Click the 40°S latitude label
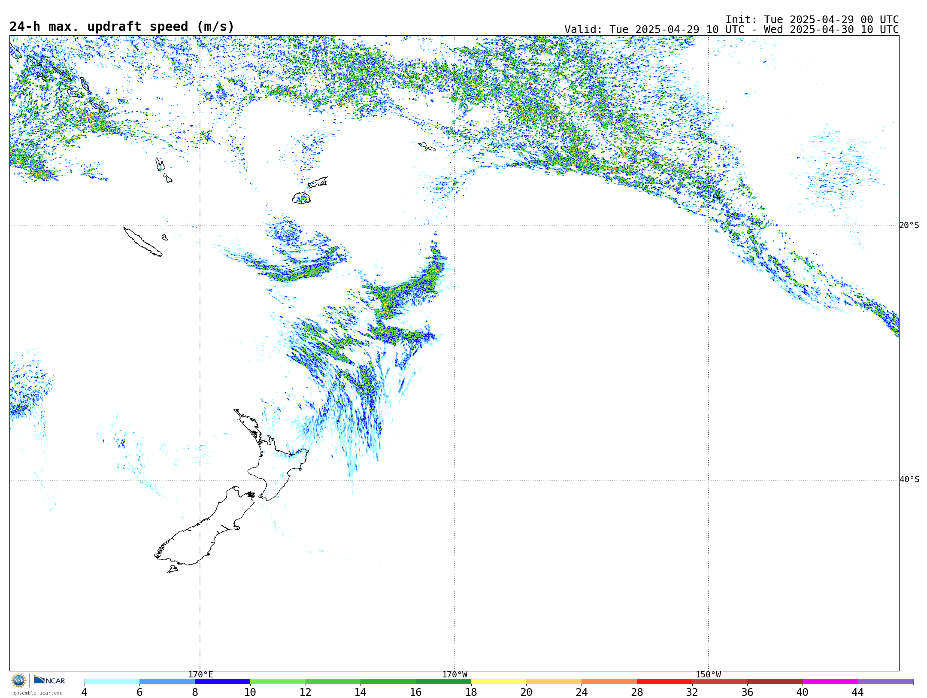Viewport: 927px width, 698px height. [909, 479]
